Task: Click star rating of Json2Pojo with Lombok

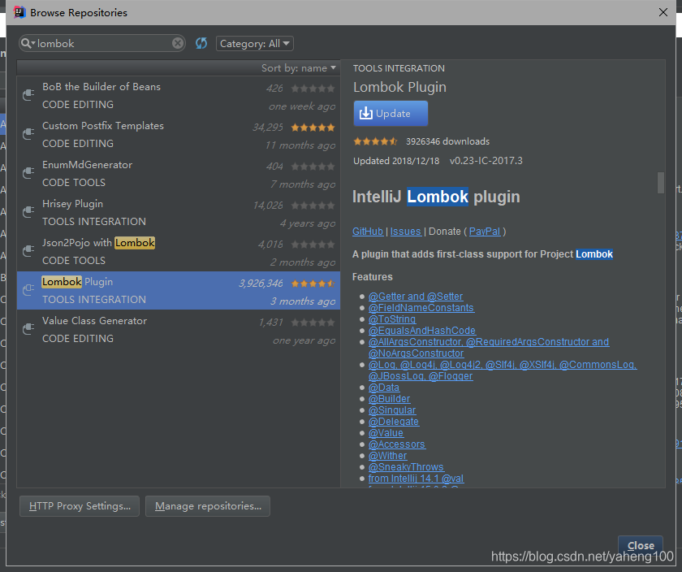Action: [x=313, y=245]
